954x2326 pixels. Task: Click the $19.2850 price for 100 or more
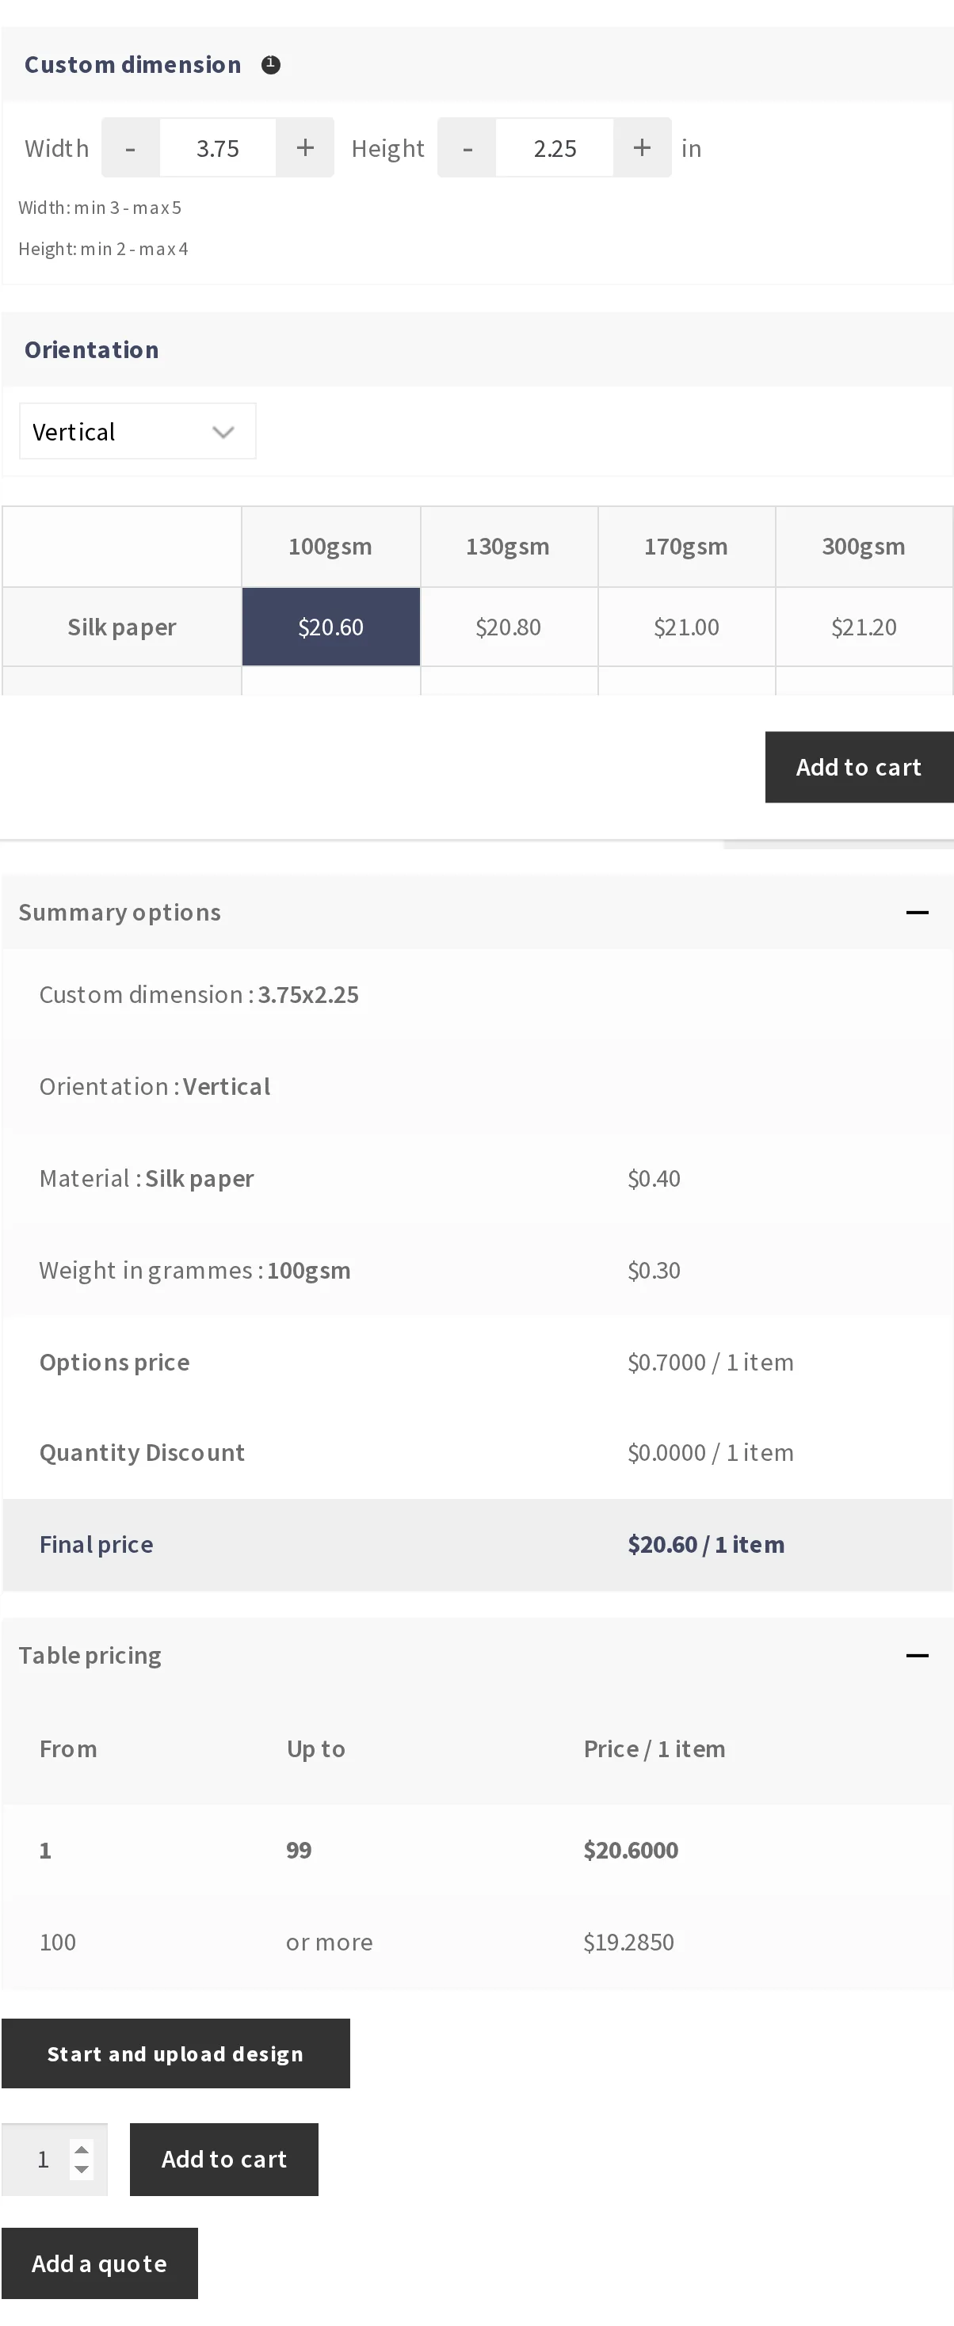629,1943
